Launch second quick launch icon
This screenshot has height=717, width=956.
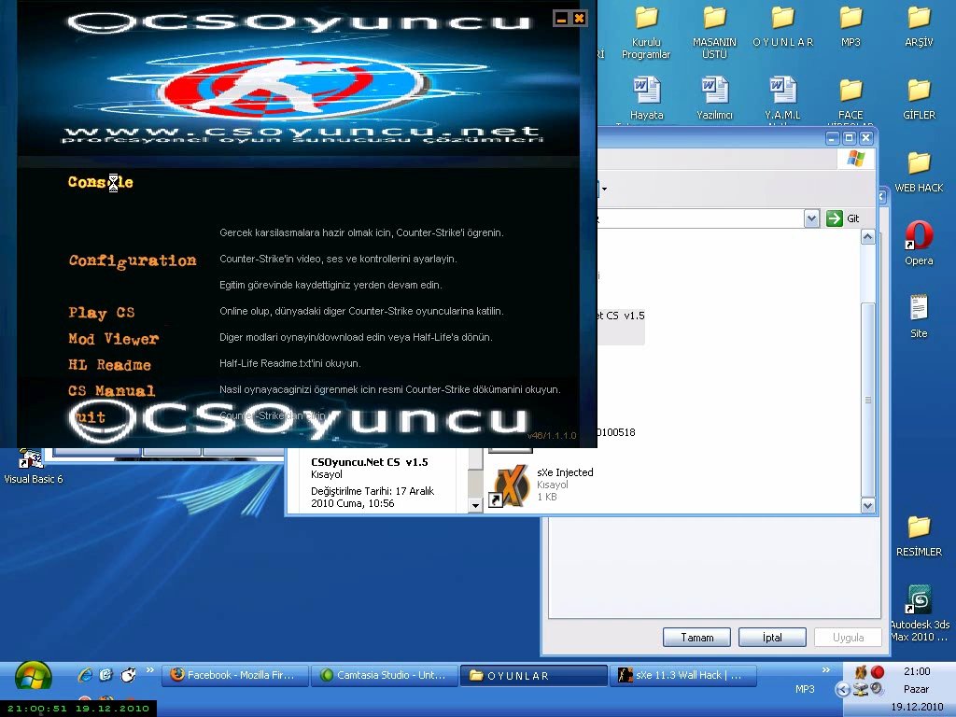(106, 674)
